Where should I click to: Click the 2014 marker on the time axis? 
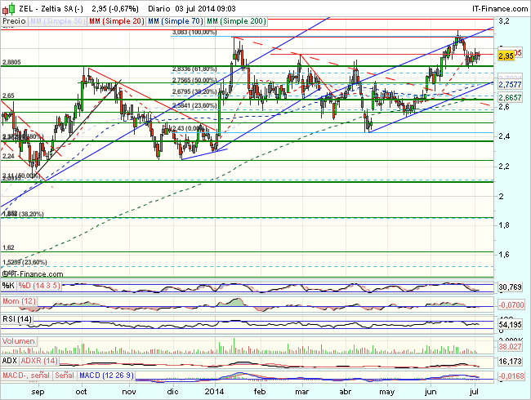(214, 392)
